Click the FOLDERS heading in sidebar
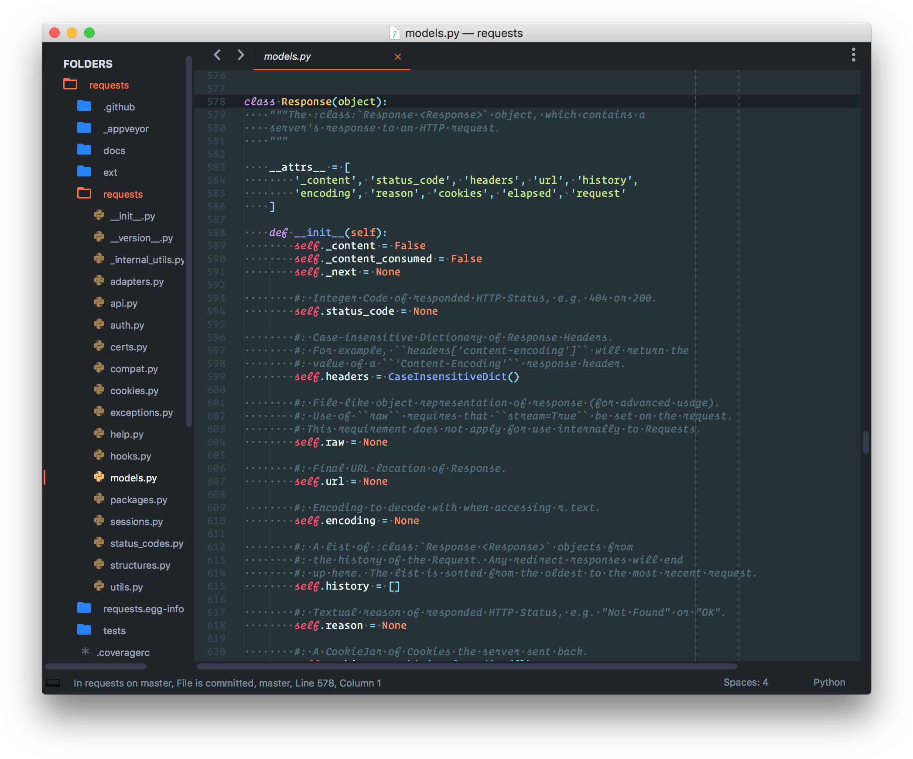The height and width of the screenshot is (759, 913). click(x=88, y=64)
